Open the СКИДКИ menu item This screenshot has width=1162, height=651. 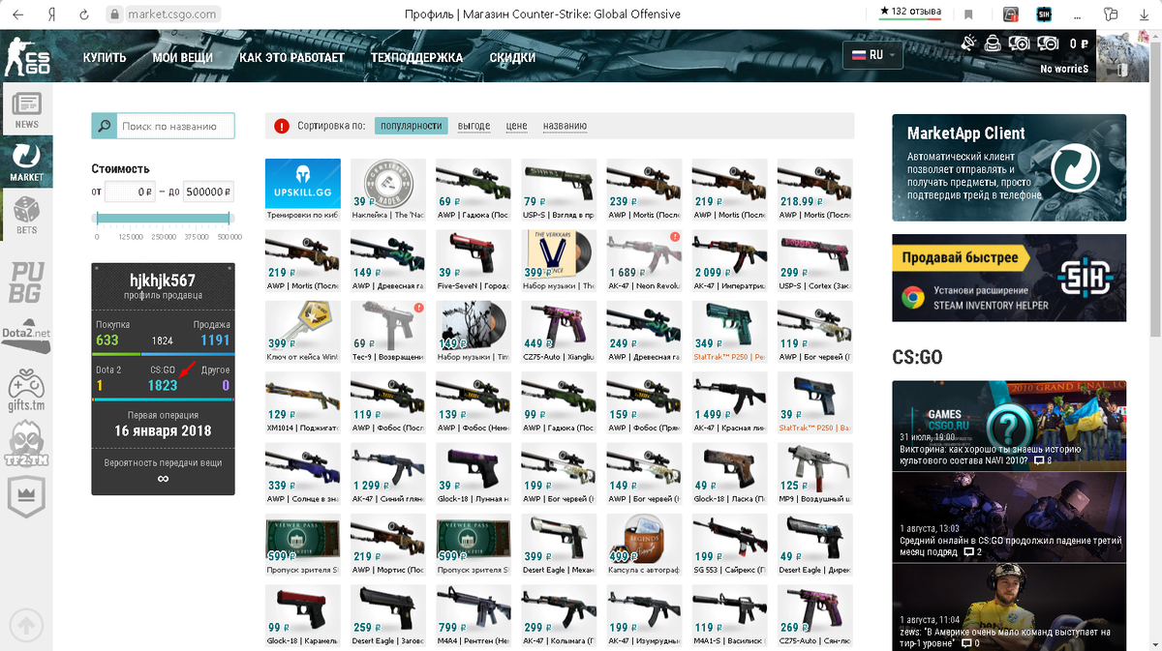(x=512, y=58)
